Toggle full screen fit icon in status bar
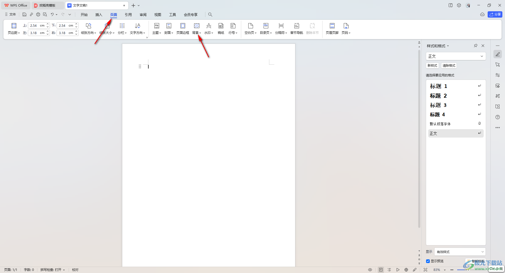Screen dimensions: 505x273 (x=425, y=270)
